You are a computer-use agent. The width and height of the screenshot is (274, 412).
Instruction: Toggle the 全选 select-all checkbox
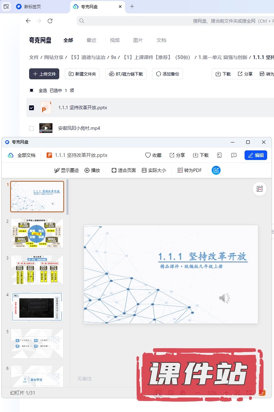(x=32, y=90)
